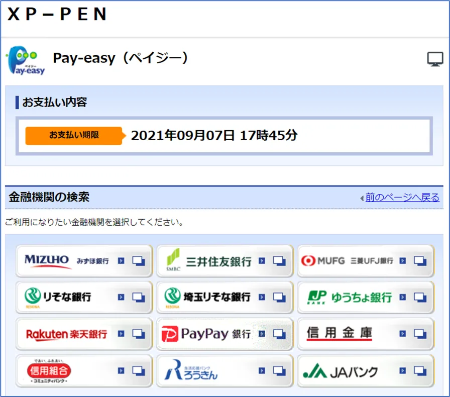Select 埼玉りそな銀行 bank button
450x397 pixels.
point(224,297)
